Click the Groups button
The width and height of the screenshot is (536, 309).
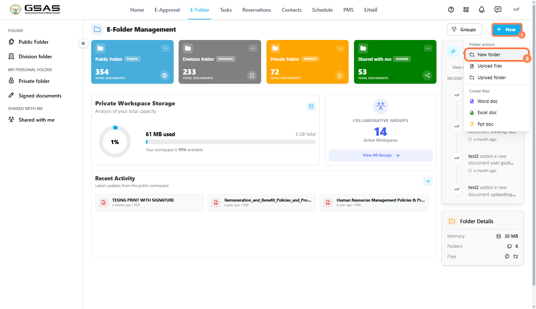464,30
